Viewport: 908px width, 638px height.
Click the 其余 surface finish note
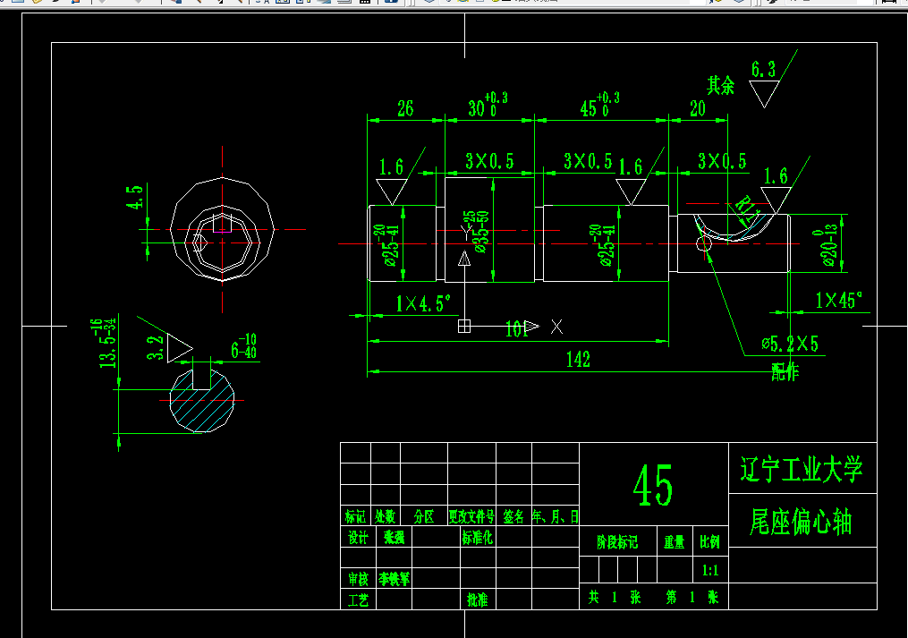pos(720,86)
